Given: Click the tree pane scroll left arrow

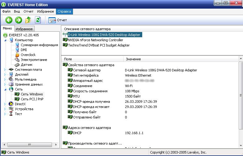Looking at the screenshot, I should click(x=4, y=145).
